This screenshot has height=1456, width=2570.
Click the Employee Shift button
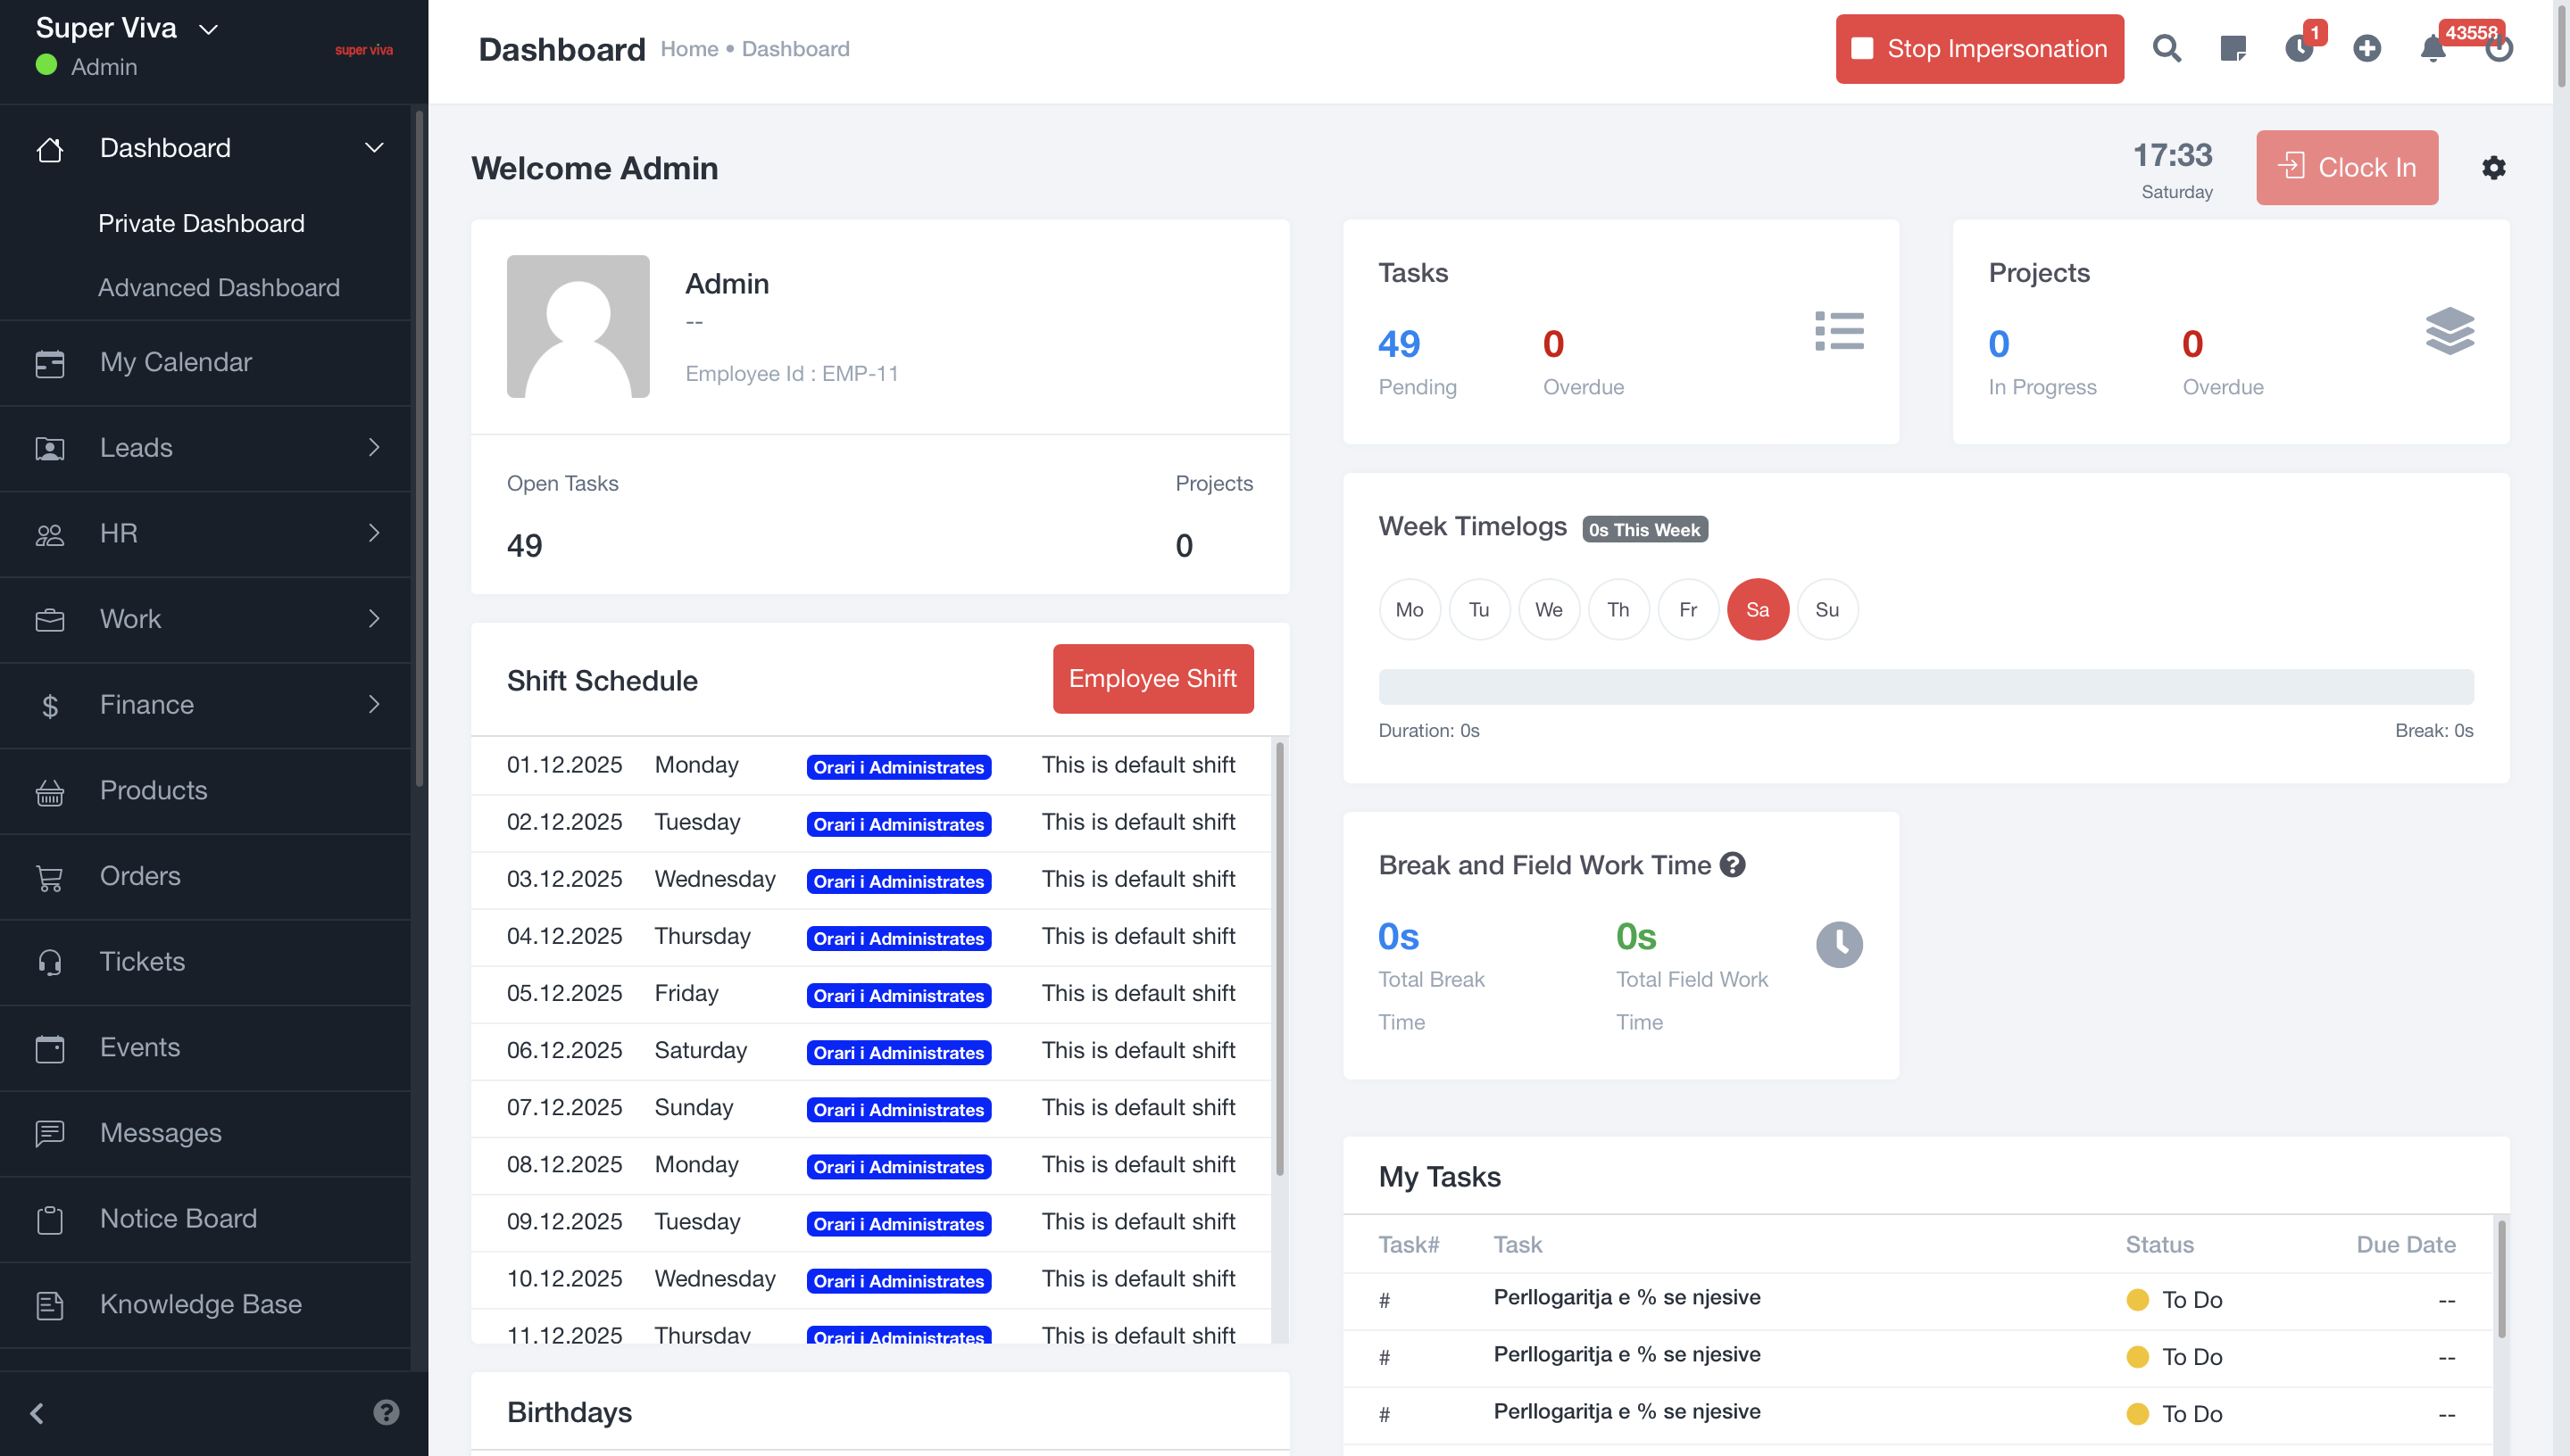coord(1152,678)
